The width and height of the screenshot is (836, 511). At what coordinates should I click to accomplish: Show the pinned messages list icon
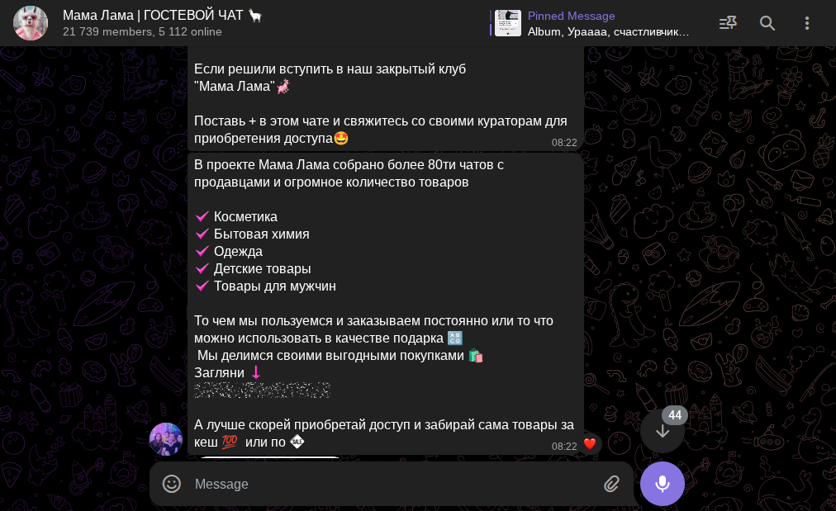pyautogui.click(x=728, y=23)
